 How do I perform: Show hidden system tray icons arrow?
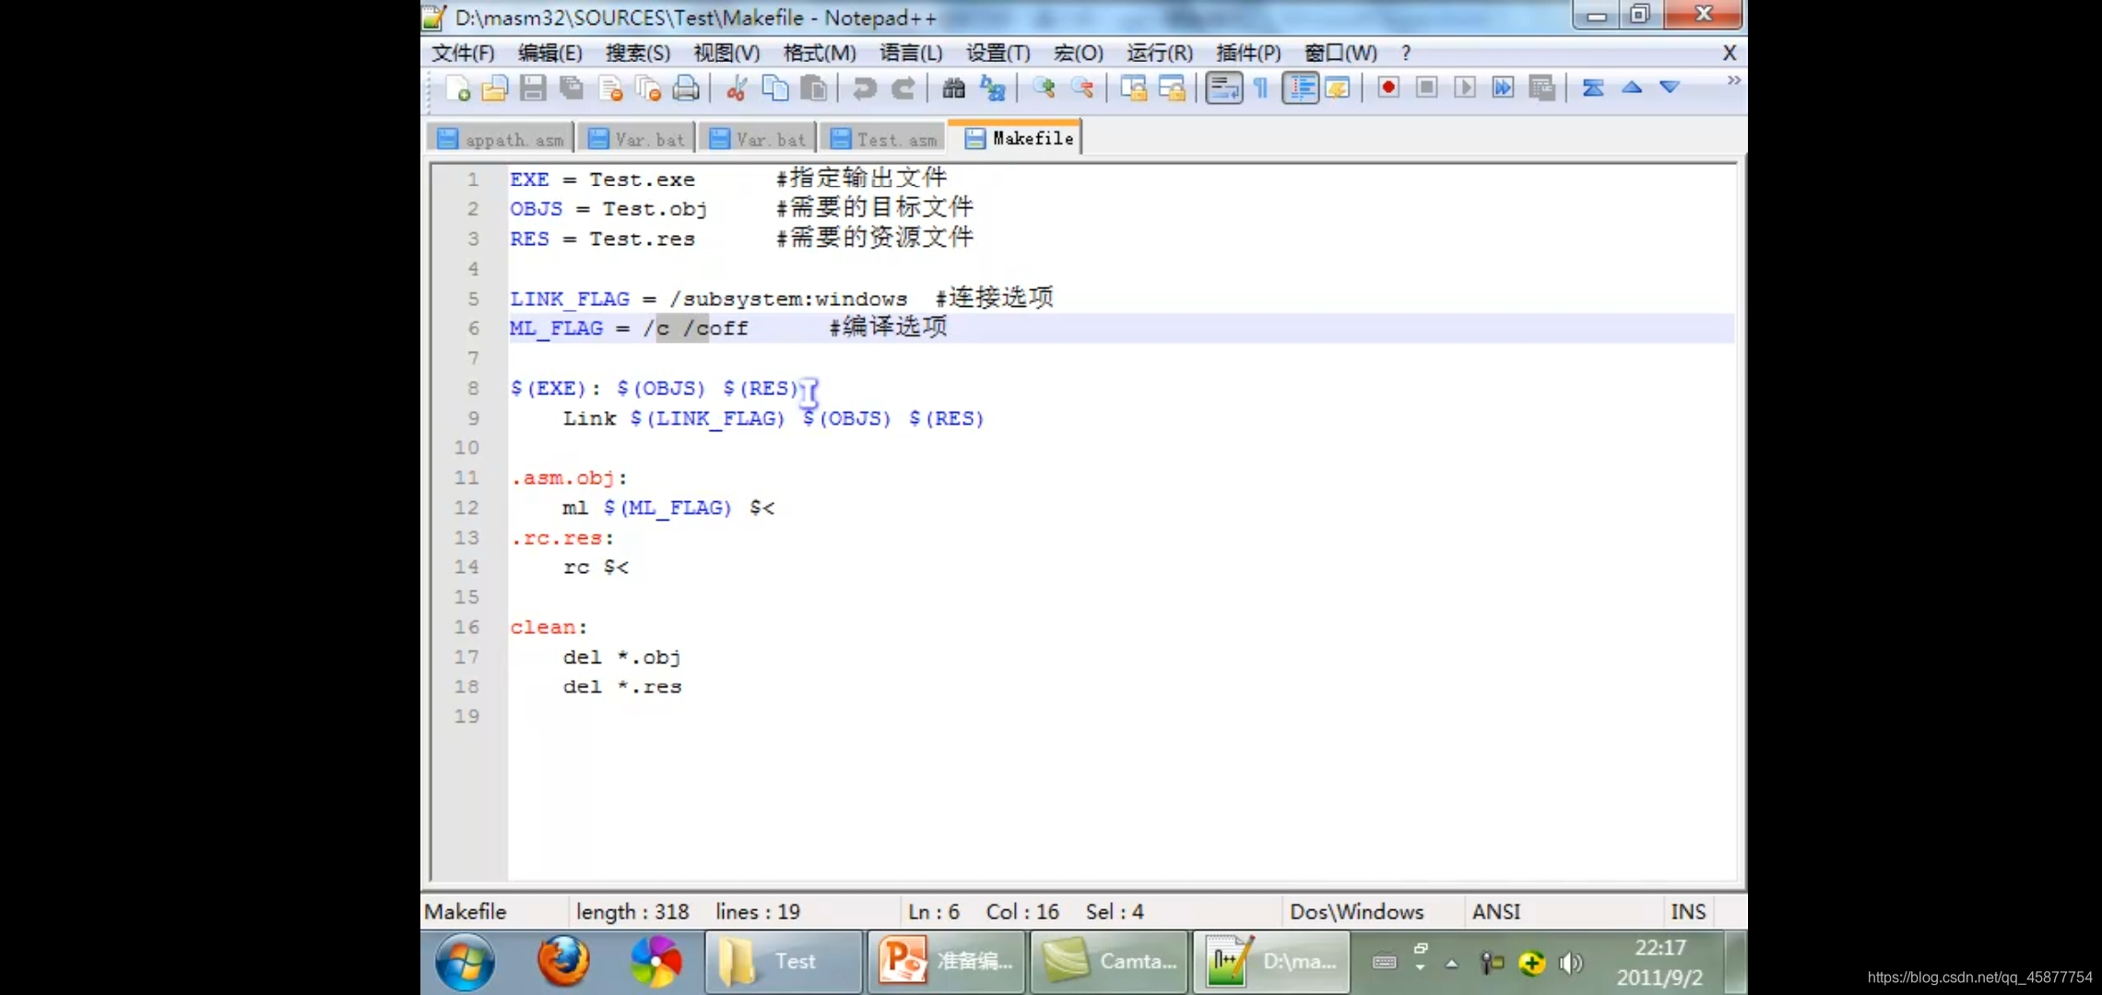pos(1452,964)
